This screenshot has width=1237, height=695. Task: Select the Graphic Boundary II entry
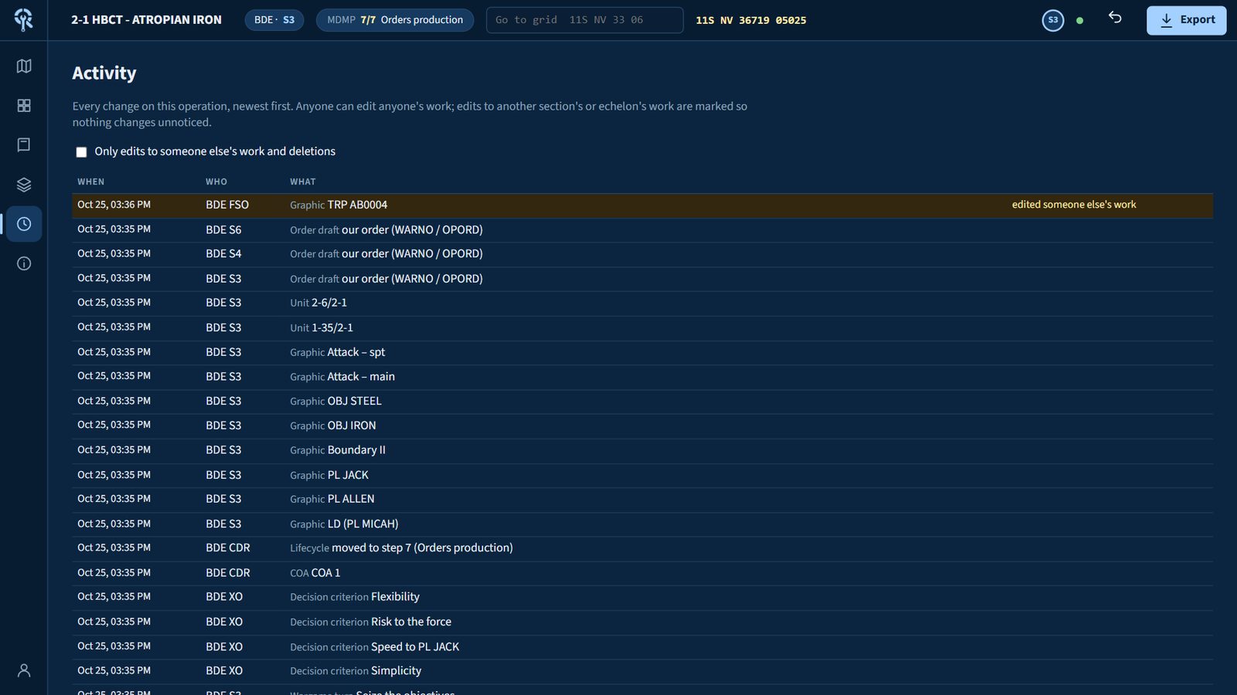pyautogui.click(x=642, y=450)
